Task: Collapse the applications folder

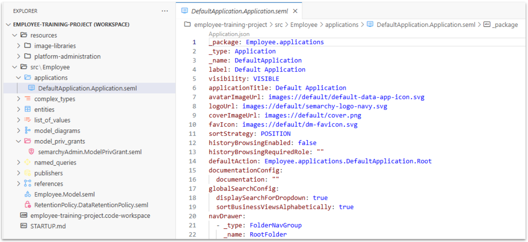Action: tap(18, 78)
